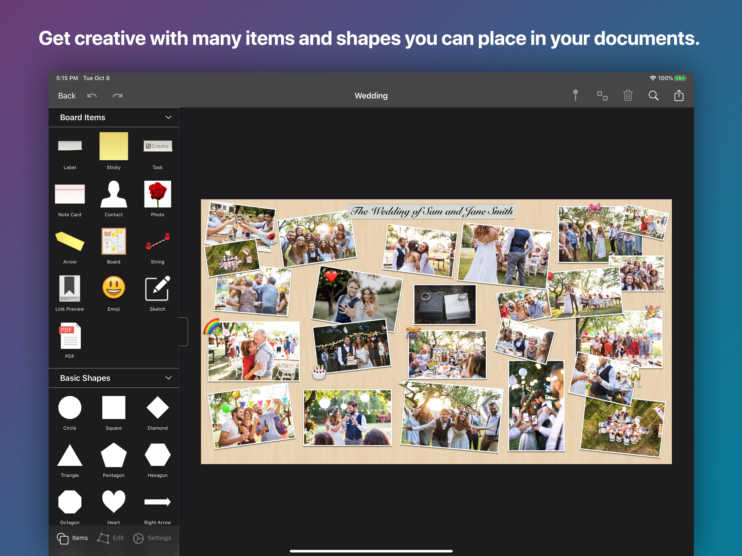Switch to the Edit tab
The height and width of the screenshot is (556, 742).
click(111, 538)
